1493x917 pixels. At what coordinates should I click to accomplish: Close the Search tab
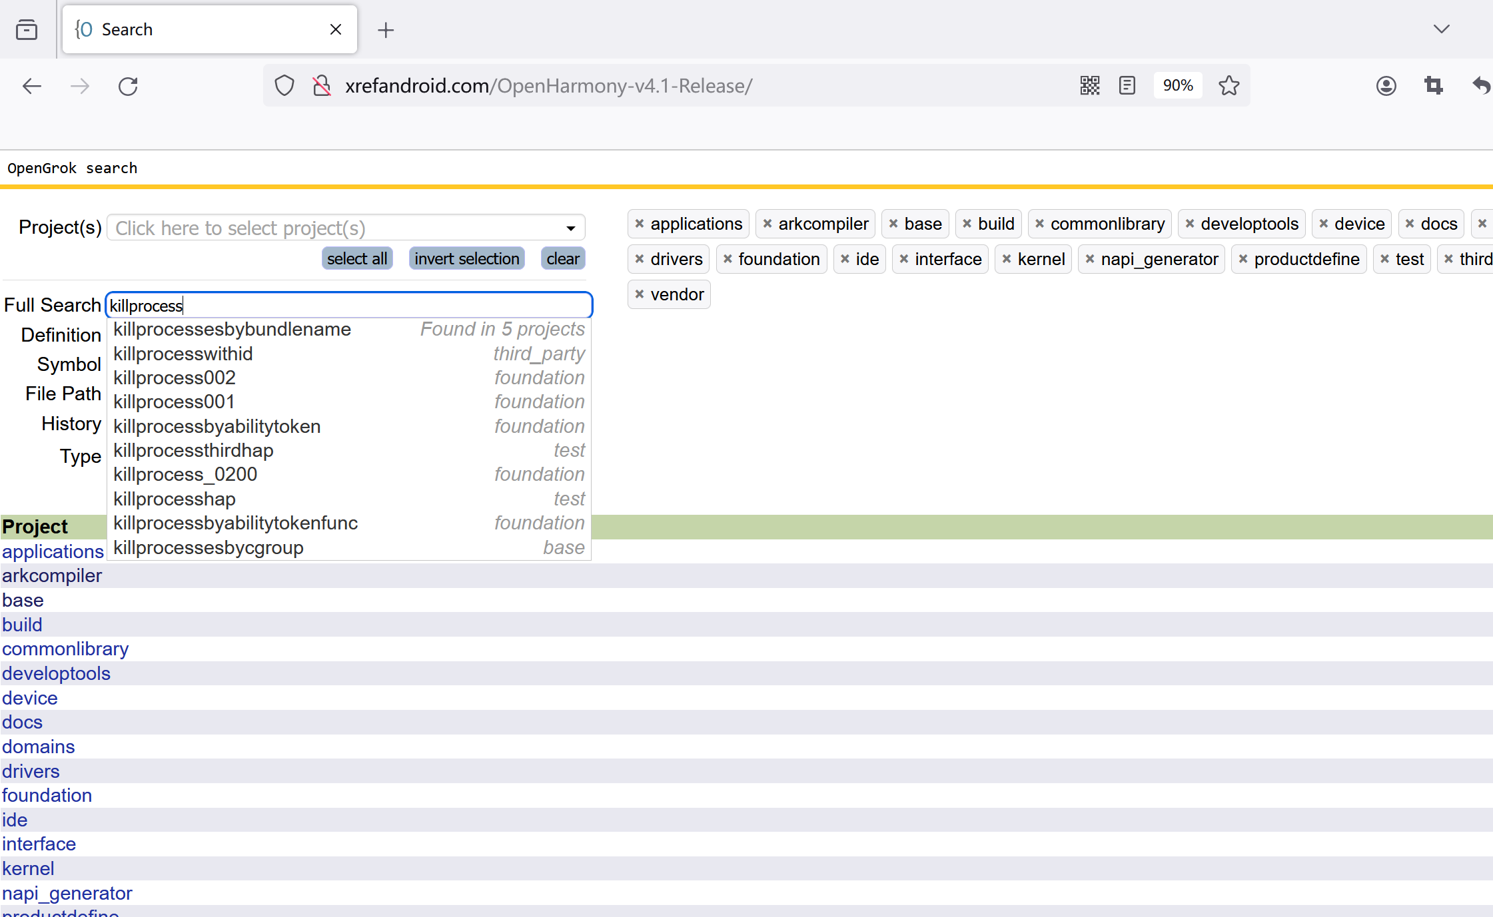pos(336,29)
